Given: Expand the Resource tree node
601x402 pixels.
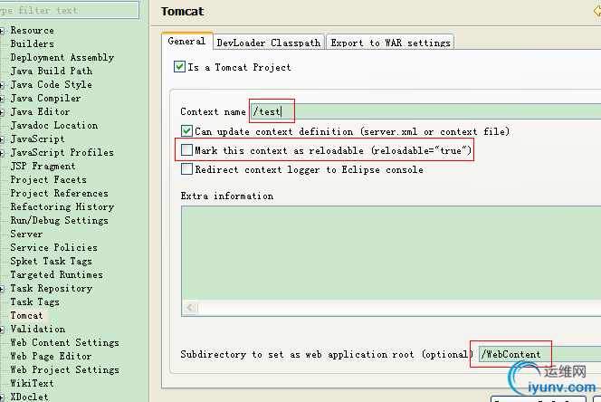Looking at the screenshot, I should coord(2,31).
